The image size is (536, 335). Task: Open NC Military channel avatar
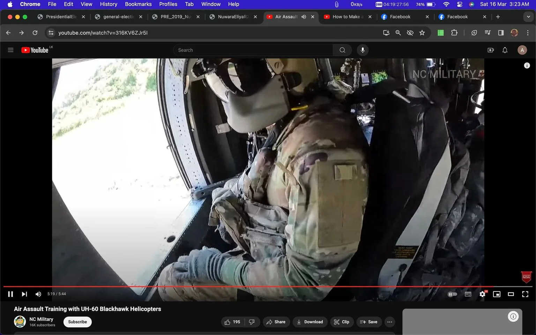click(x=20, y=321)
